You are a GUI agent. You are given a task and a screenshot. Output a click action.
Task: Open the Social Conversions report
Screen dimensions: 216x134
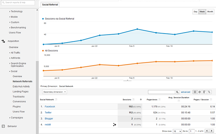point(19,102)
